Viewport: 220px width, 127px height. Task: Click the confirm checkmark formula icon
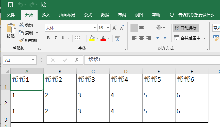pos(65,60)
